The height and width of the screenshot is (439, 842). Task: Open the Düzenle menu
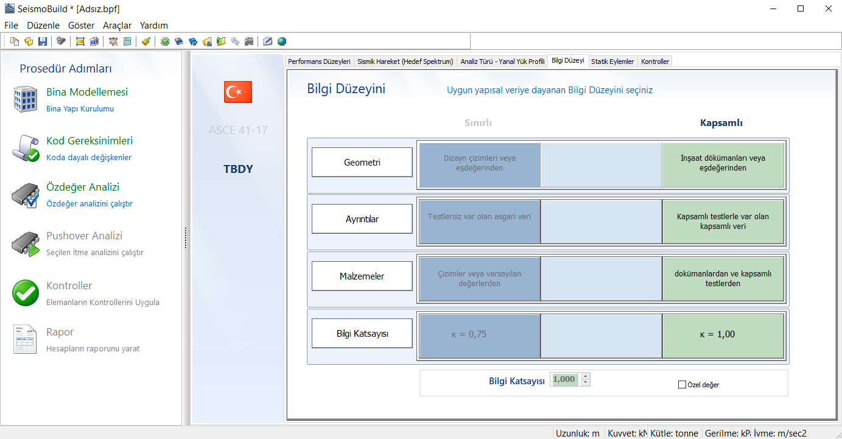click(43, 26)
